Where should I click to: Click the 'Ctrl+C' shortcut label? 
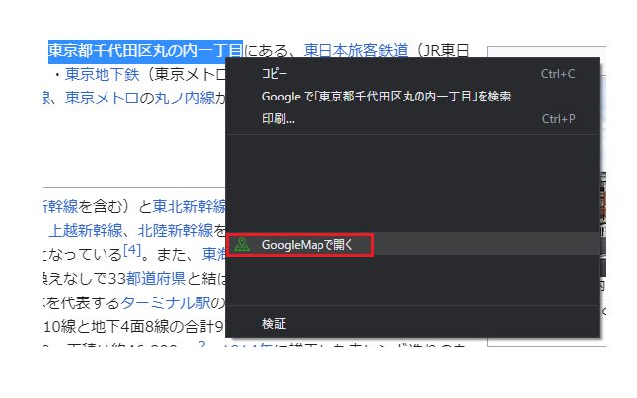558,74
